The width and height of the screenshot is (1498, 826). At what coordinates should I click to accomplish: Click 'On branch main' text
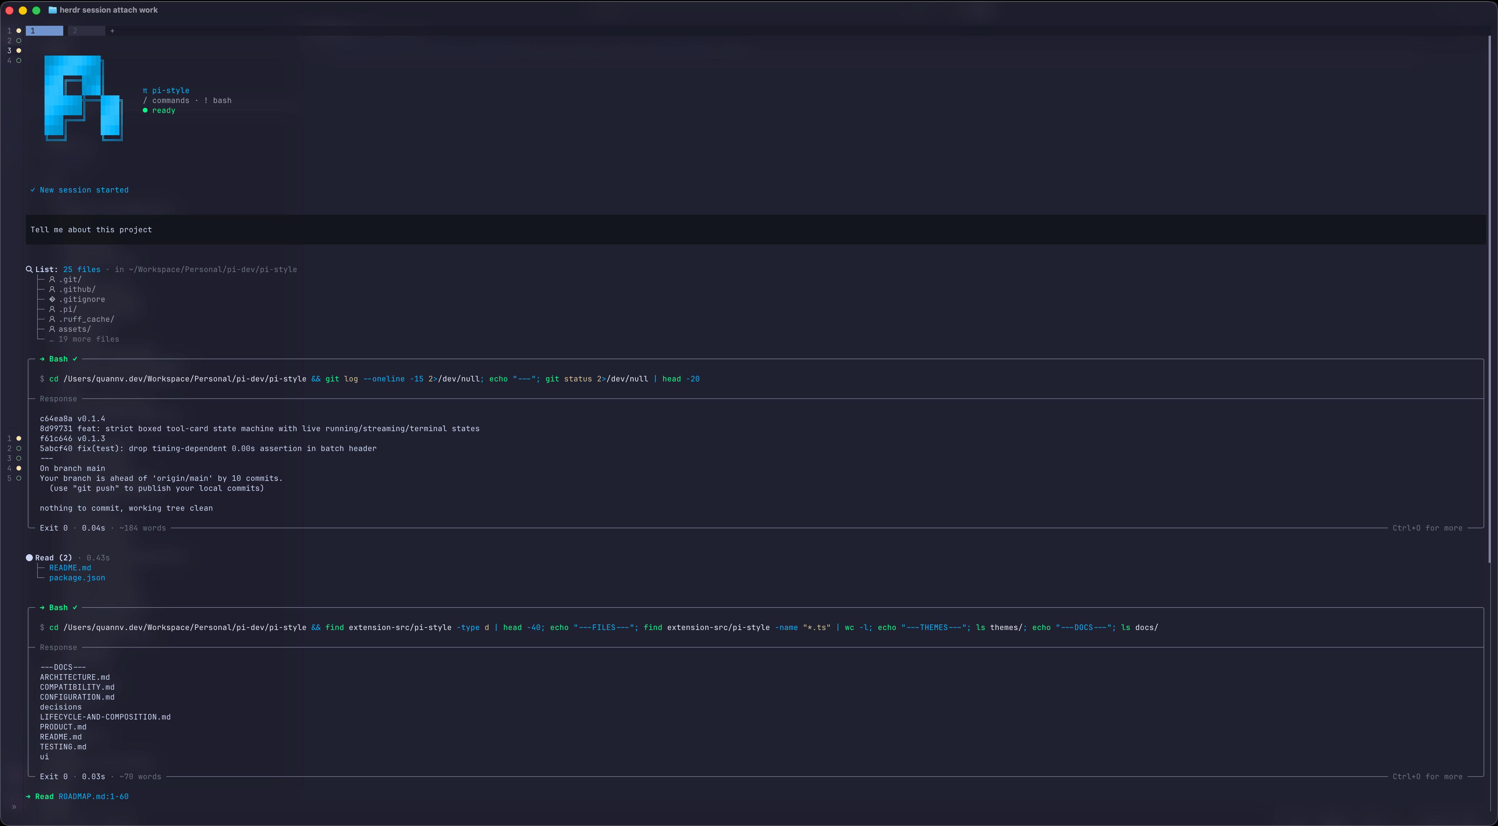click(x=72, y=469)
